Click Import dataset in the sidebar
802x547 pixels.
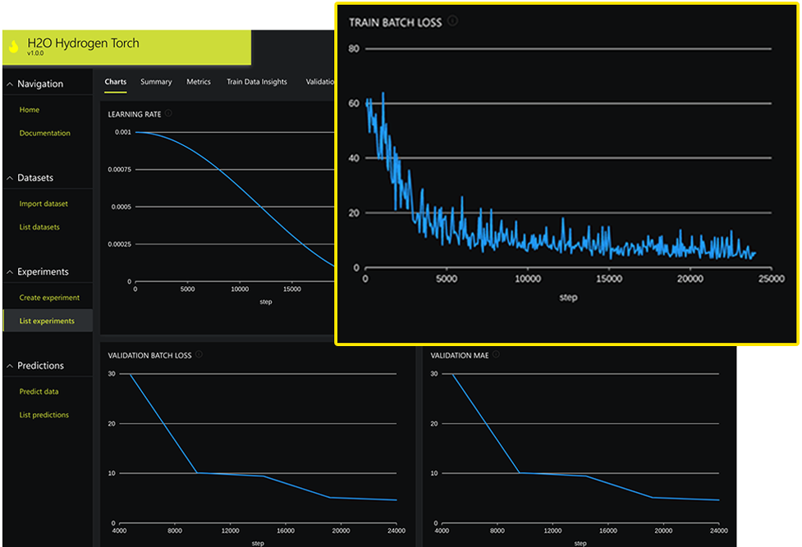click(x=44, y=204)
